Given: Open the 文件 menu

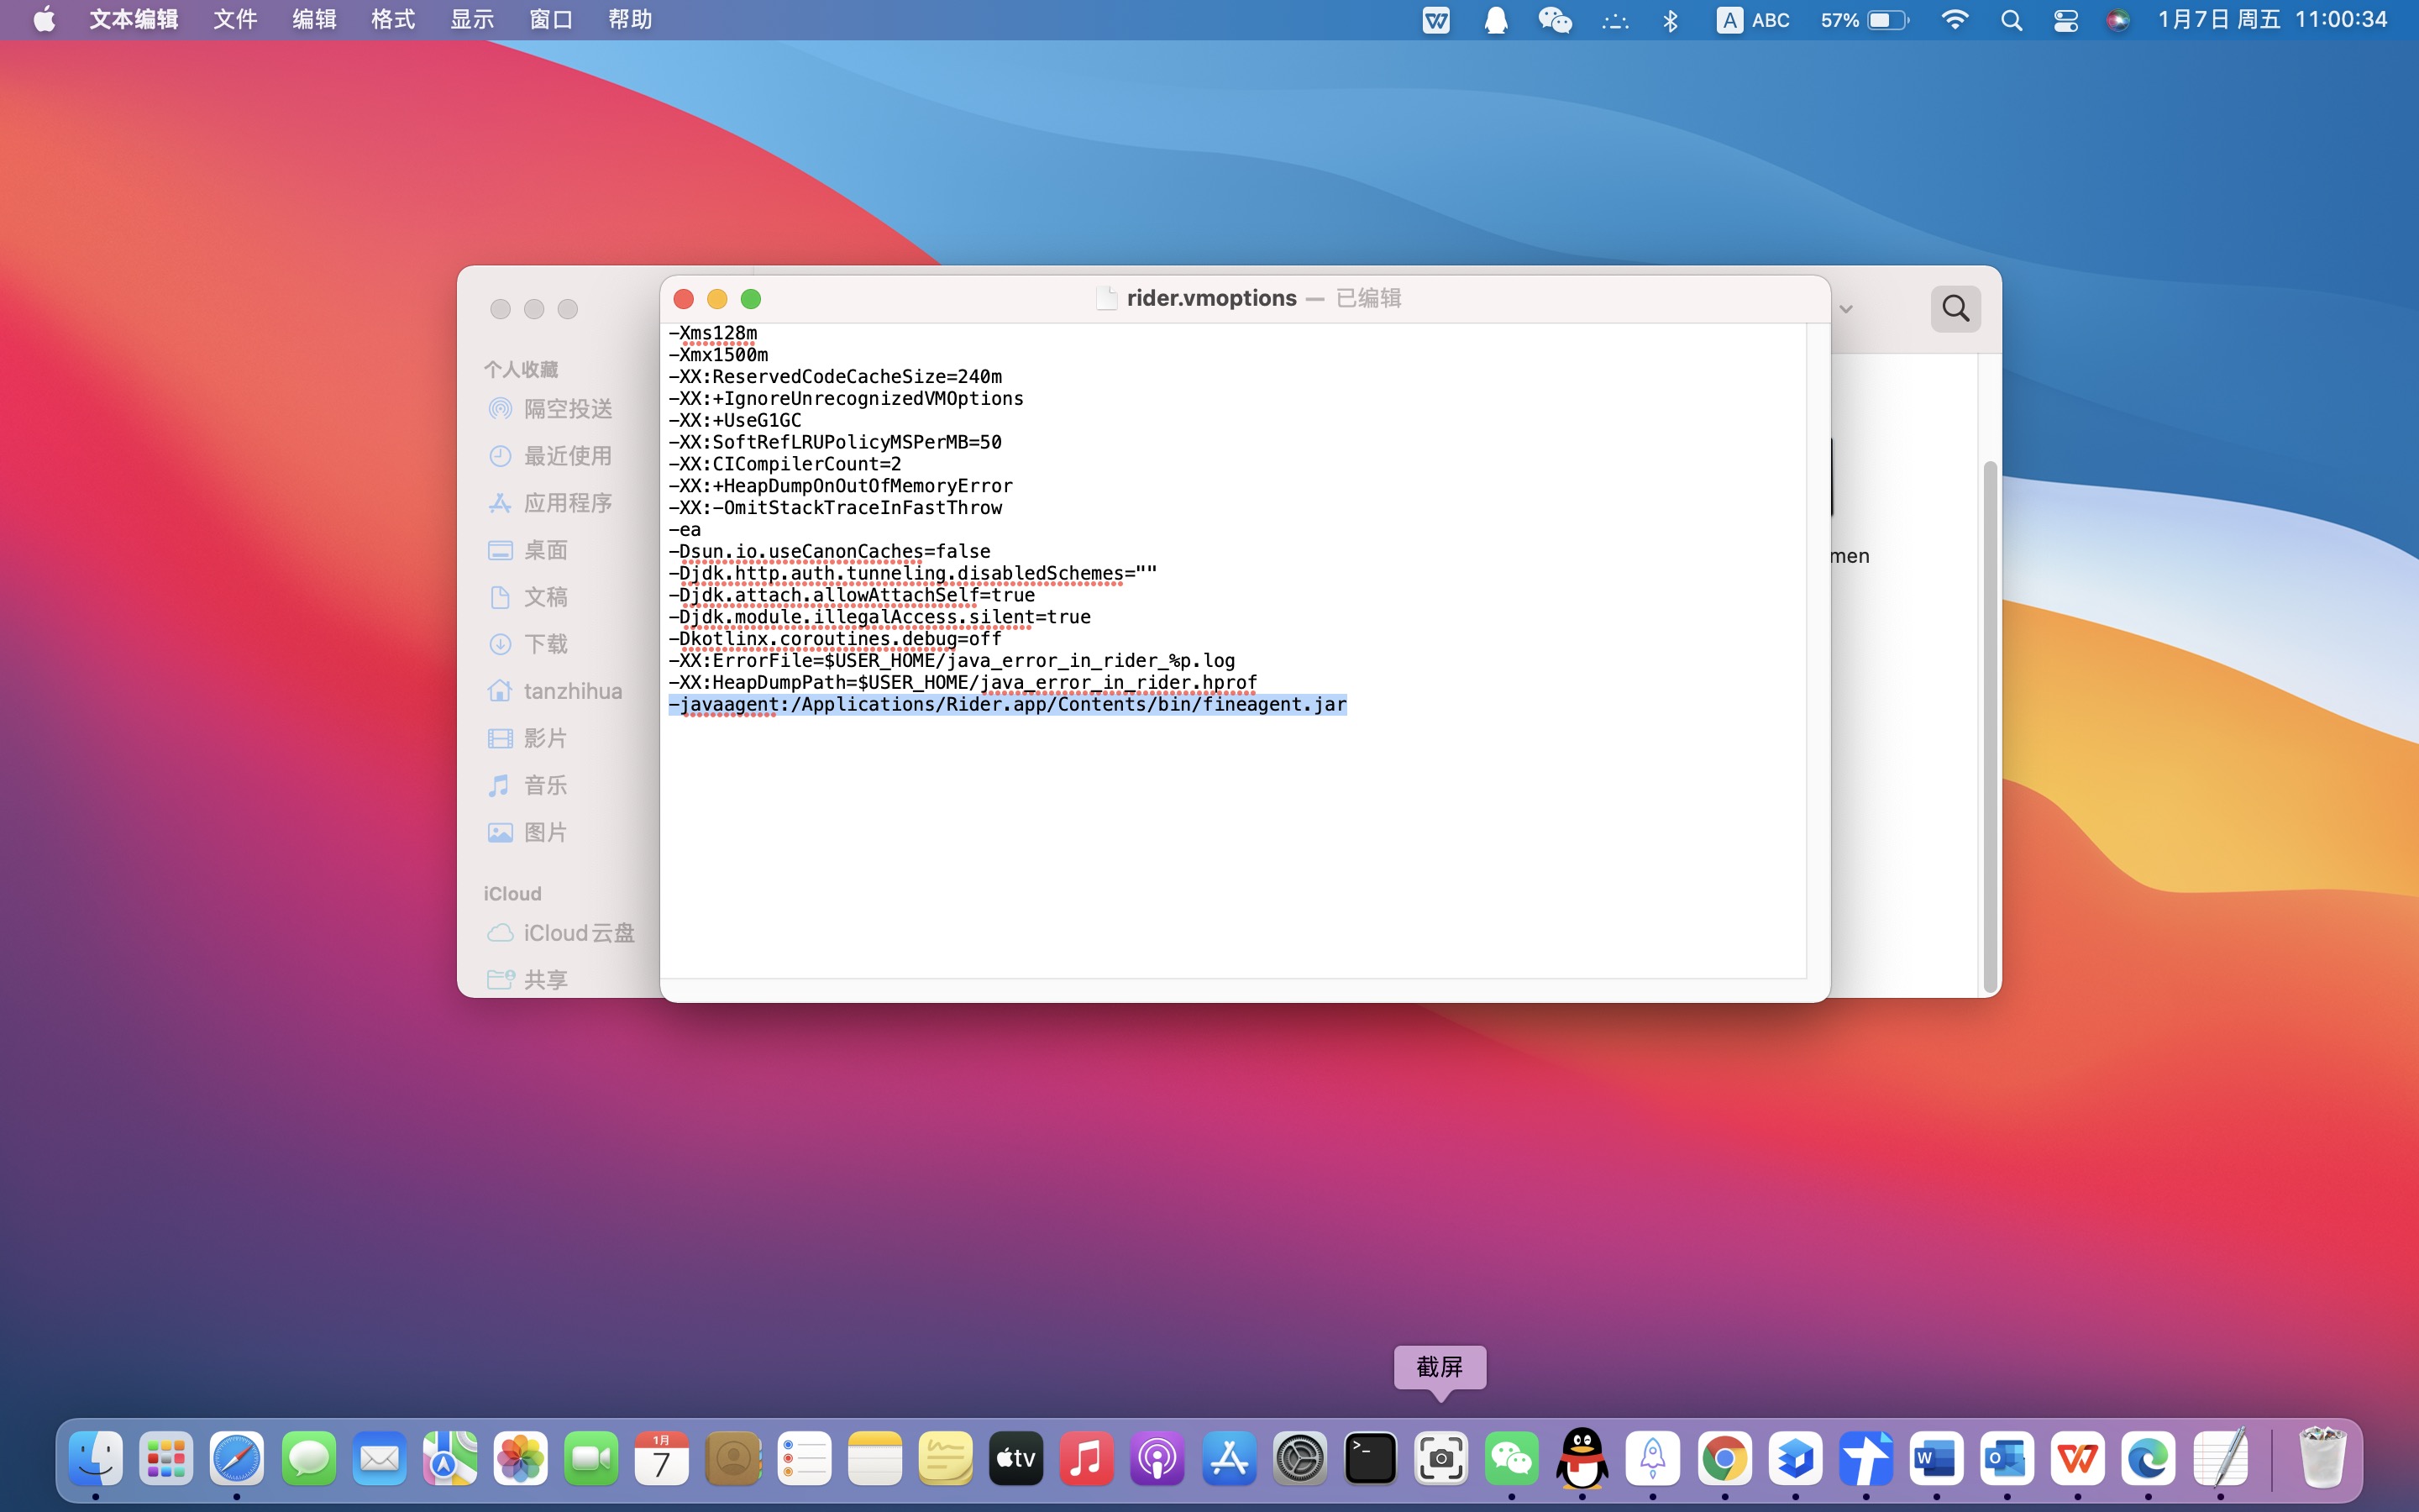Looking at the screenshot, I should coord(235,20).
